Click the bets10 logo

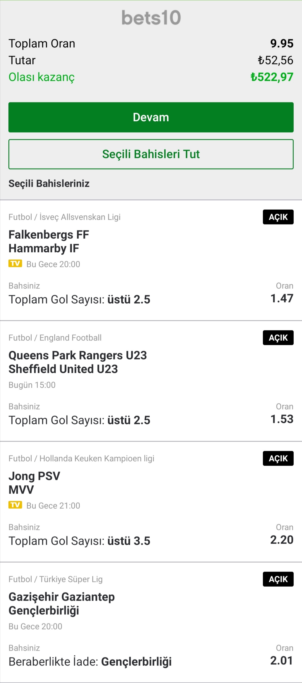coord(151,18)
